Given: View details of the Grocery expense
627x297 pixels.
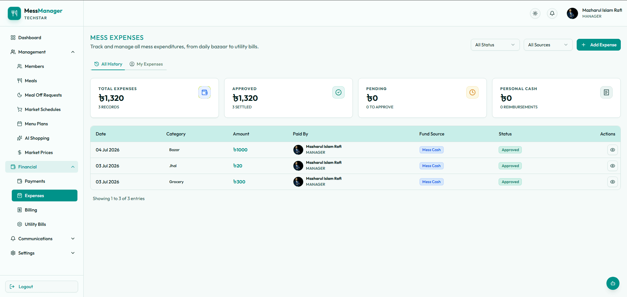Looking at the screenshot, I should pos(613,182).
